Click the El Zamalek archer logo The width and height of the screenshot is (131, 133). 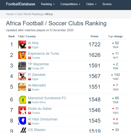22,76
